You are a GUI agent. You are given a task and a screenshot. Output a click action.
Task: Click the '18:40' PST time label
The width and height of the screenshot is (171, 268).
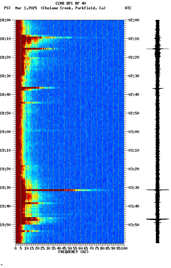point(5,95)
